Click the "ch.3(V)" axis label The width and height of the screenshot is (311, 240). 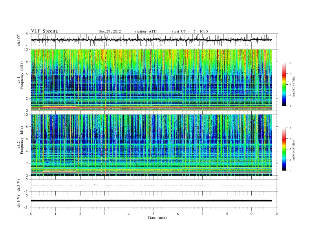[x=19, y=185]
